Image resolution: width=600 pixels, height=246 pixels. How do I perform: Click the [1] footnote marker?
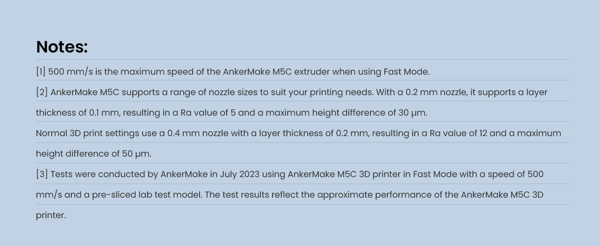click(x=41, y=72)
